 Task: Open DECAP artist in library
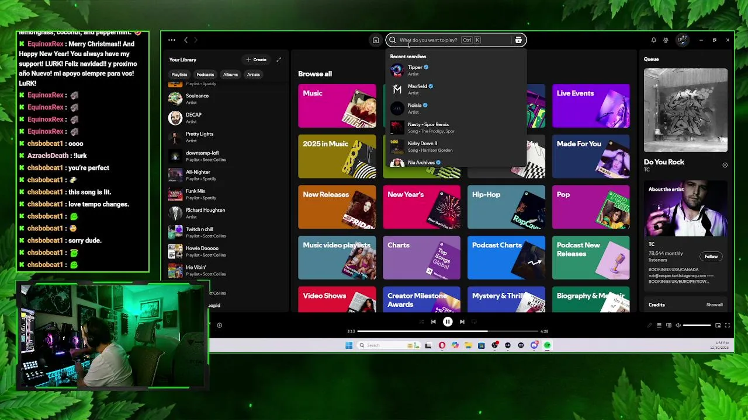pos(225,118)
